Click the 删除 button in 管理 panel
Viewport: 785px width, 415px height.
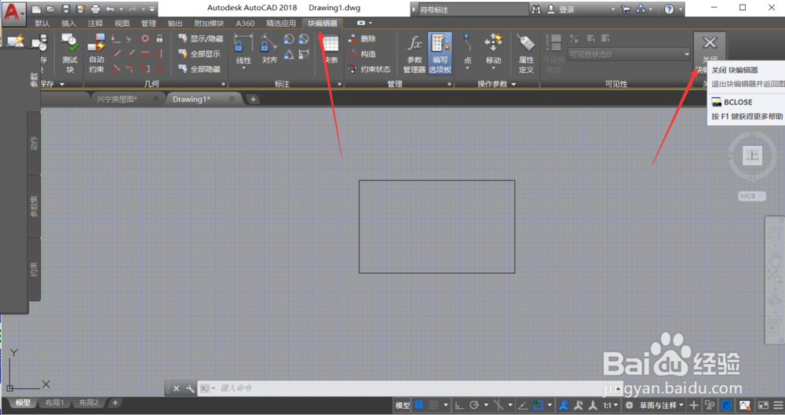tap(362, 38)
